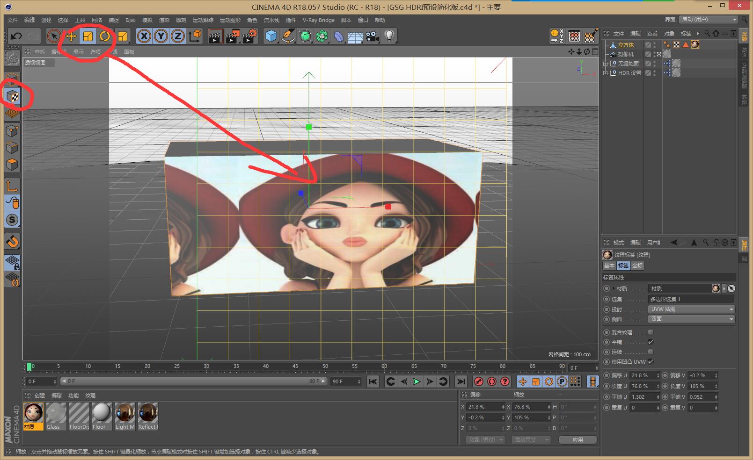Toggle Z axis lock
The height and width of the screenshot is (460, 753).
coord(178,36)
